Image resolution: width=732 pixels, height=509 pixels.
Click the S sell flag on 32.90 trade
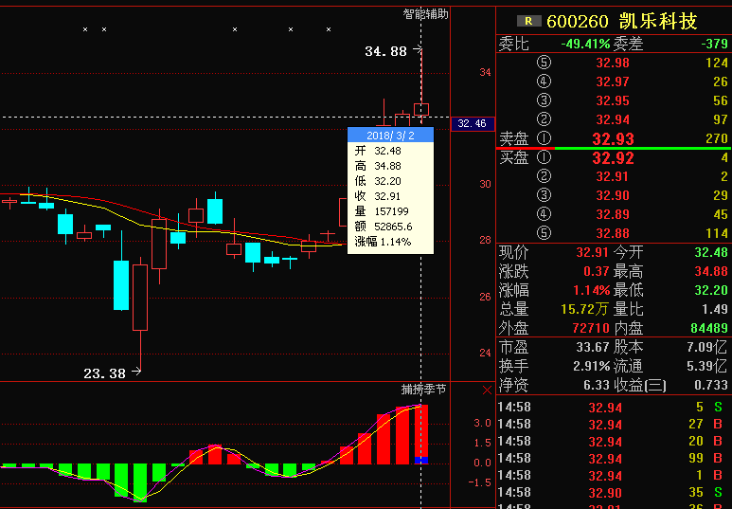[x=717, y=493]
